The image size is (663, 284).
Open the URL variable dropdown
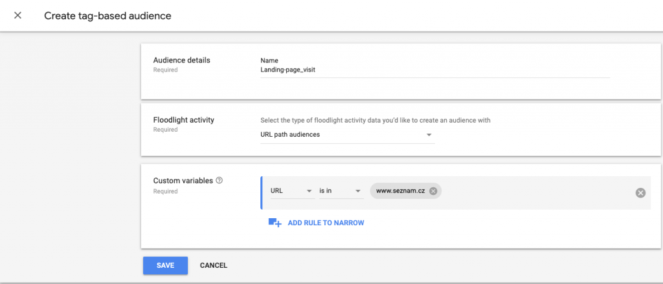pyautogui.click(x=293, y=191)
